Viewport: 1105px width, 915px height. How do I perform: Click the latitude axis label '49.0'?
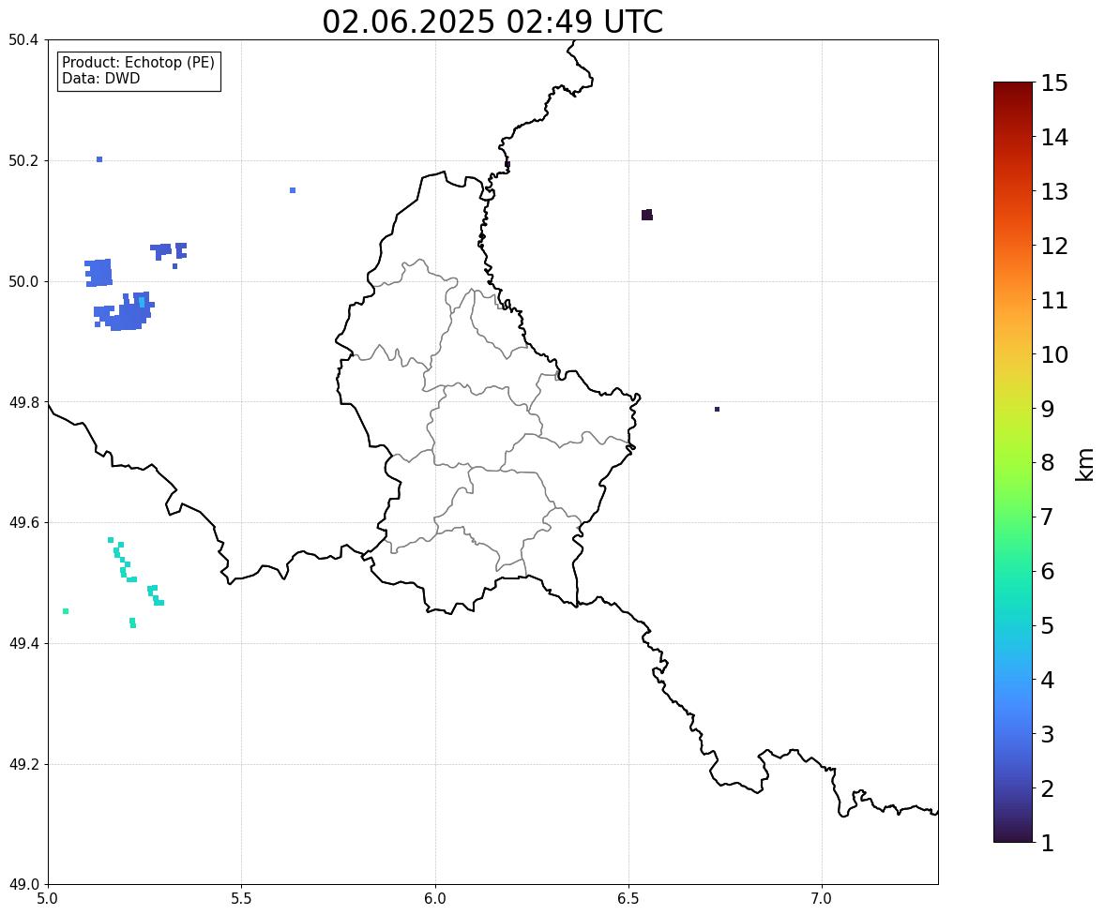coord(23,885)
